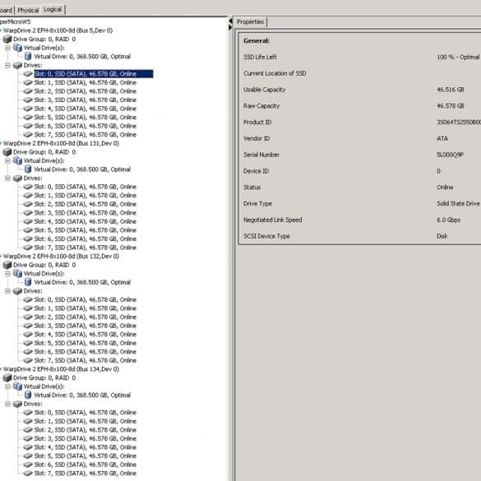Select Slot 5 SSD label under Bus 132
481x481 pixels.
click(x=86, y=343)
